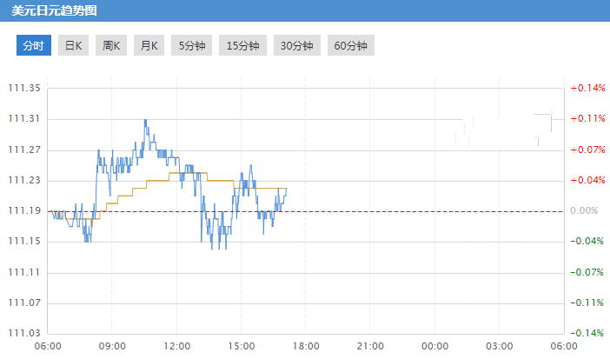This screenshot has height=359, width=610.
Task: Click the +0.14% percentage label
Action: [587, 88]
